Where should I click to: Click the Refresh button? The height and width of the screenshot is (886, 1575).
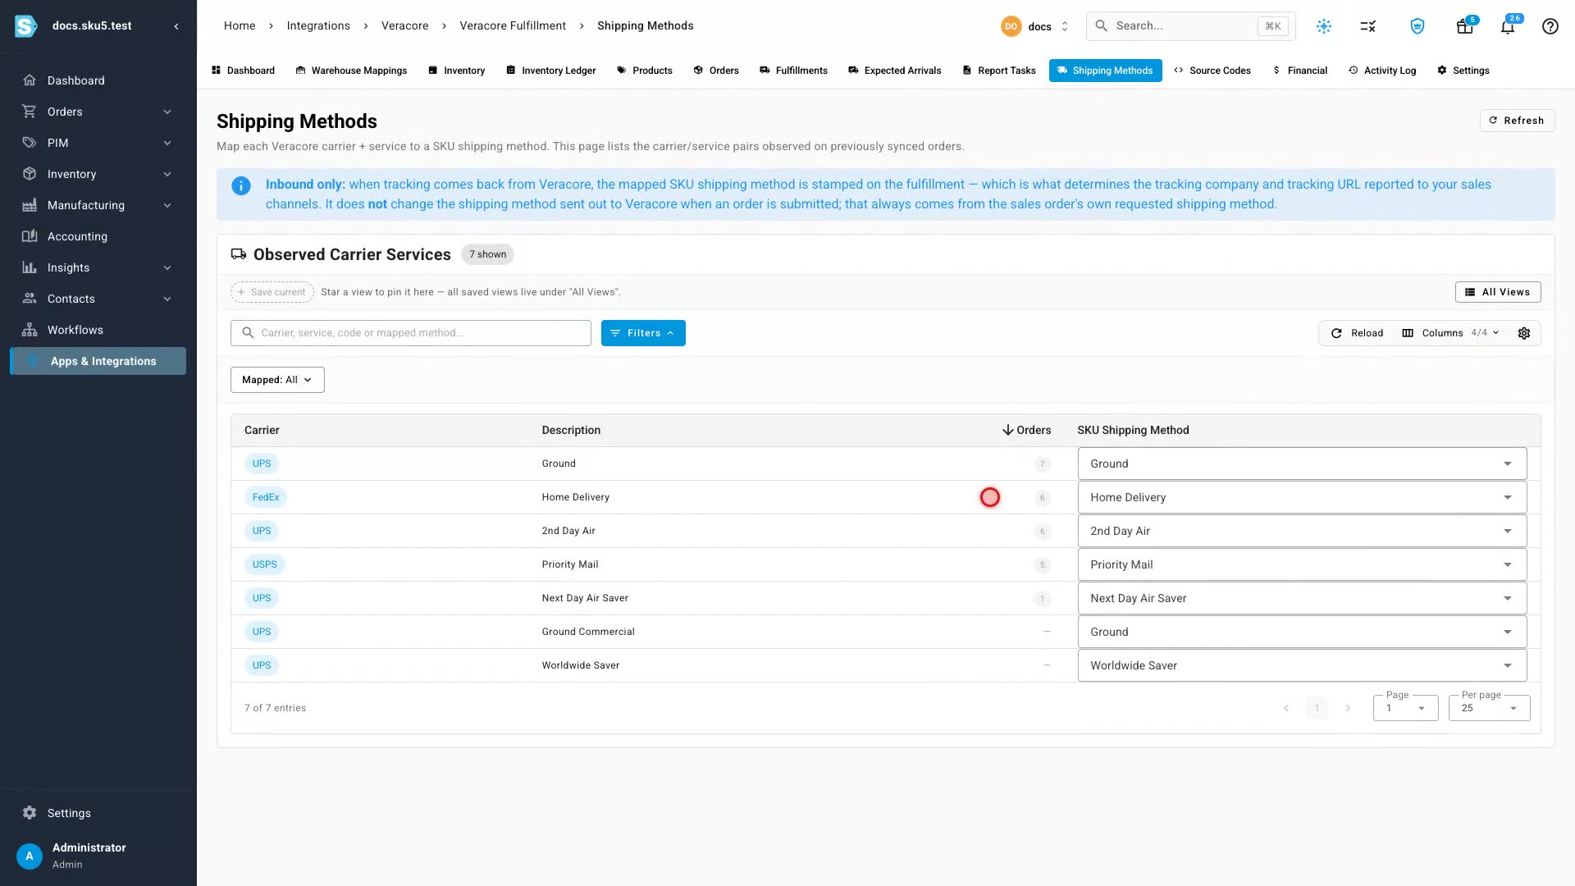[1517, 121]
